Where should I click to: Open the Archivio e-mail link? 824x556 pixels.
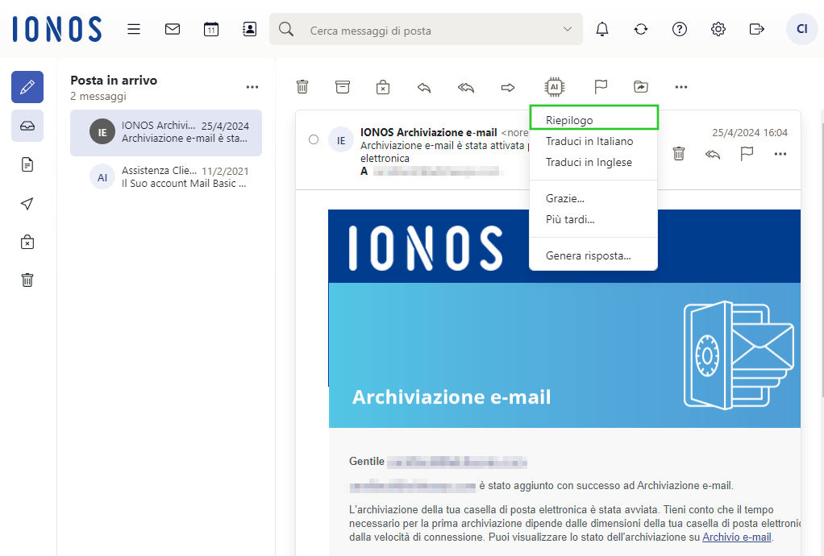(x=737, y=537)
